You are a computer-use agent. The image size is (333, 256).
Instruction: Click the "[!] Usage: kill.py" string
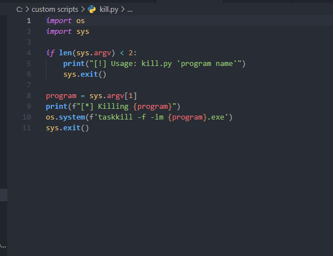[133, 64]
